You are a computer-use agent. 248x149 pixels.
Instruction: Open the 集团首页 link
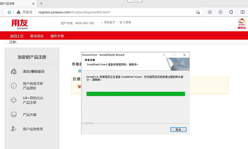coord(109,23)
